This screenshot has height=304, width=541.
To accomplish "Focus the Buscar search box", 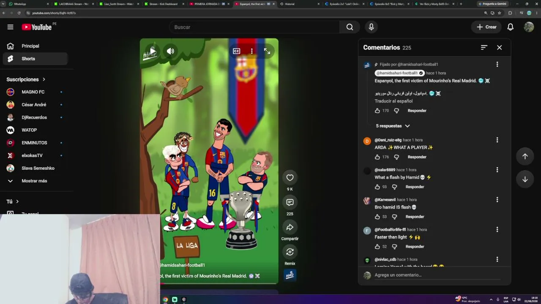I will 254,27.
